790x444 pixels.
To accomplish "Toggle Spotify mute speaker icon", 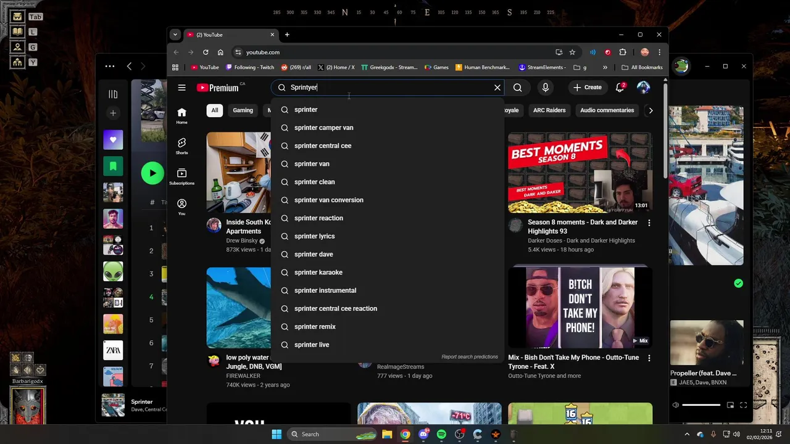I will (675, 405).
